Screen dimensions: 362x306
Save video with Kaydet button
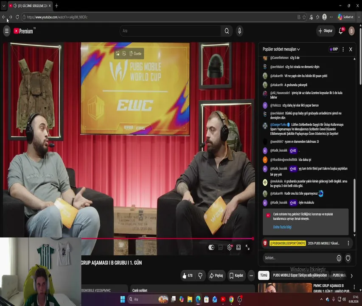pyautogui.click(x=236, y=275)
